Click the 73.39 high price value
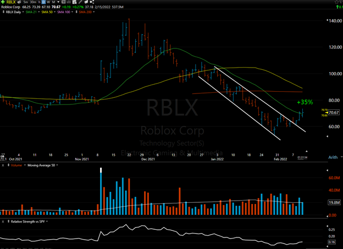This screenshot has width=343, height=249. 36,7
